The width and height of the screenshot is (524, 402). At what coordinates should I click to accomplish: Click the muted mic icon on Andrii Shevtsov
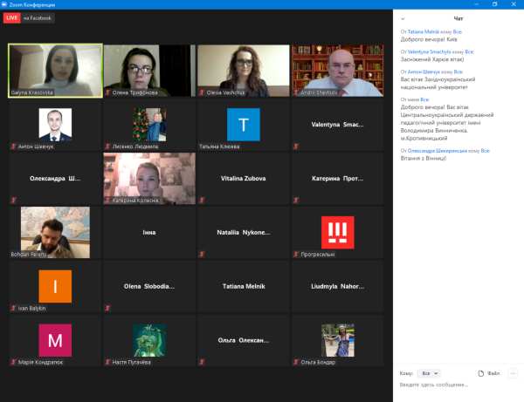[296, 92]
